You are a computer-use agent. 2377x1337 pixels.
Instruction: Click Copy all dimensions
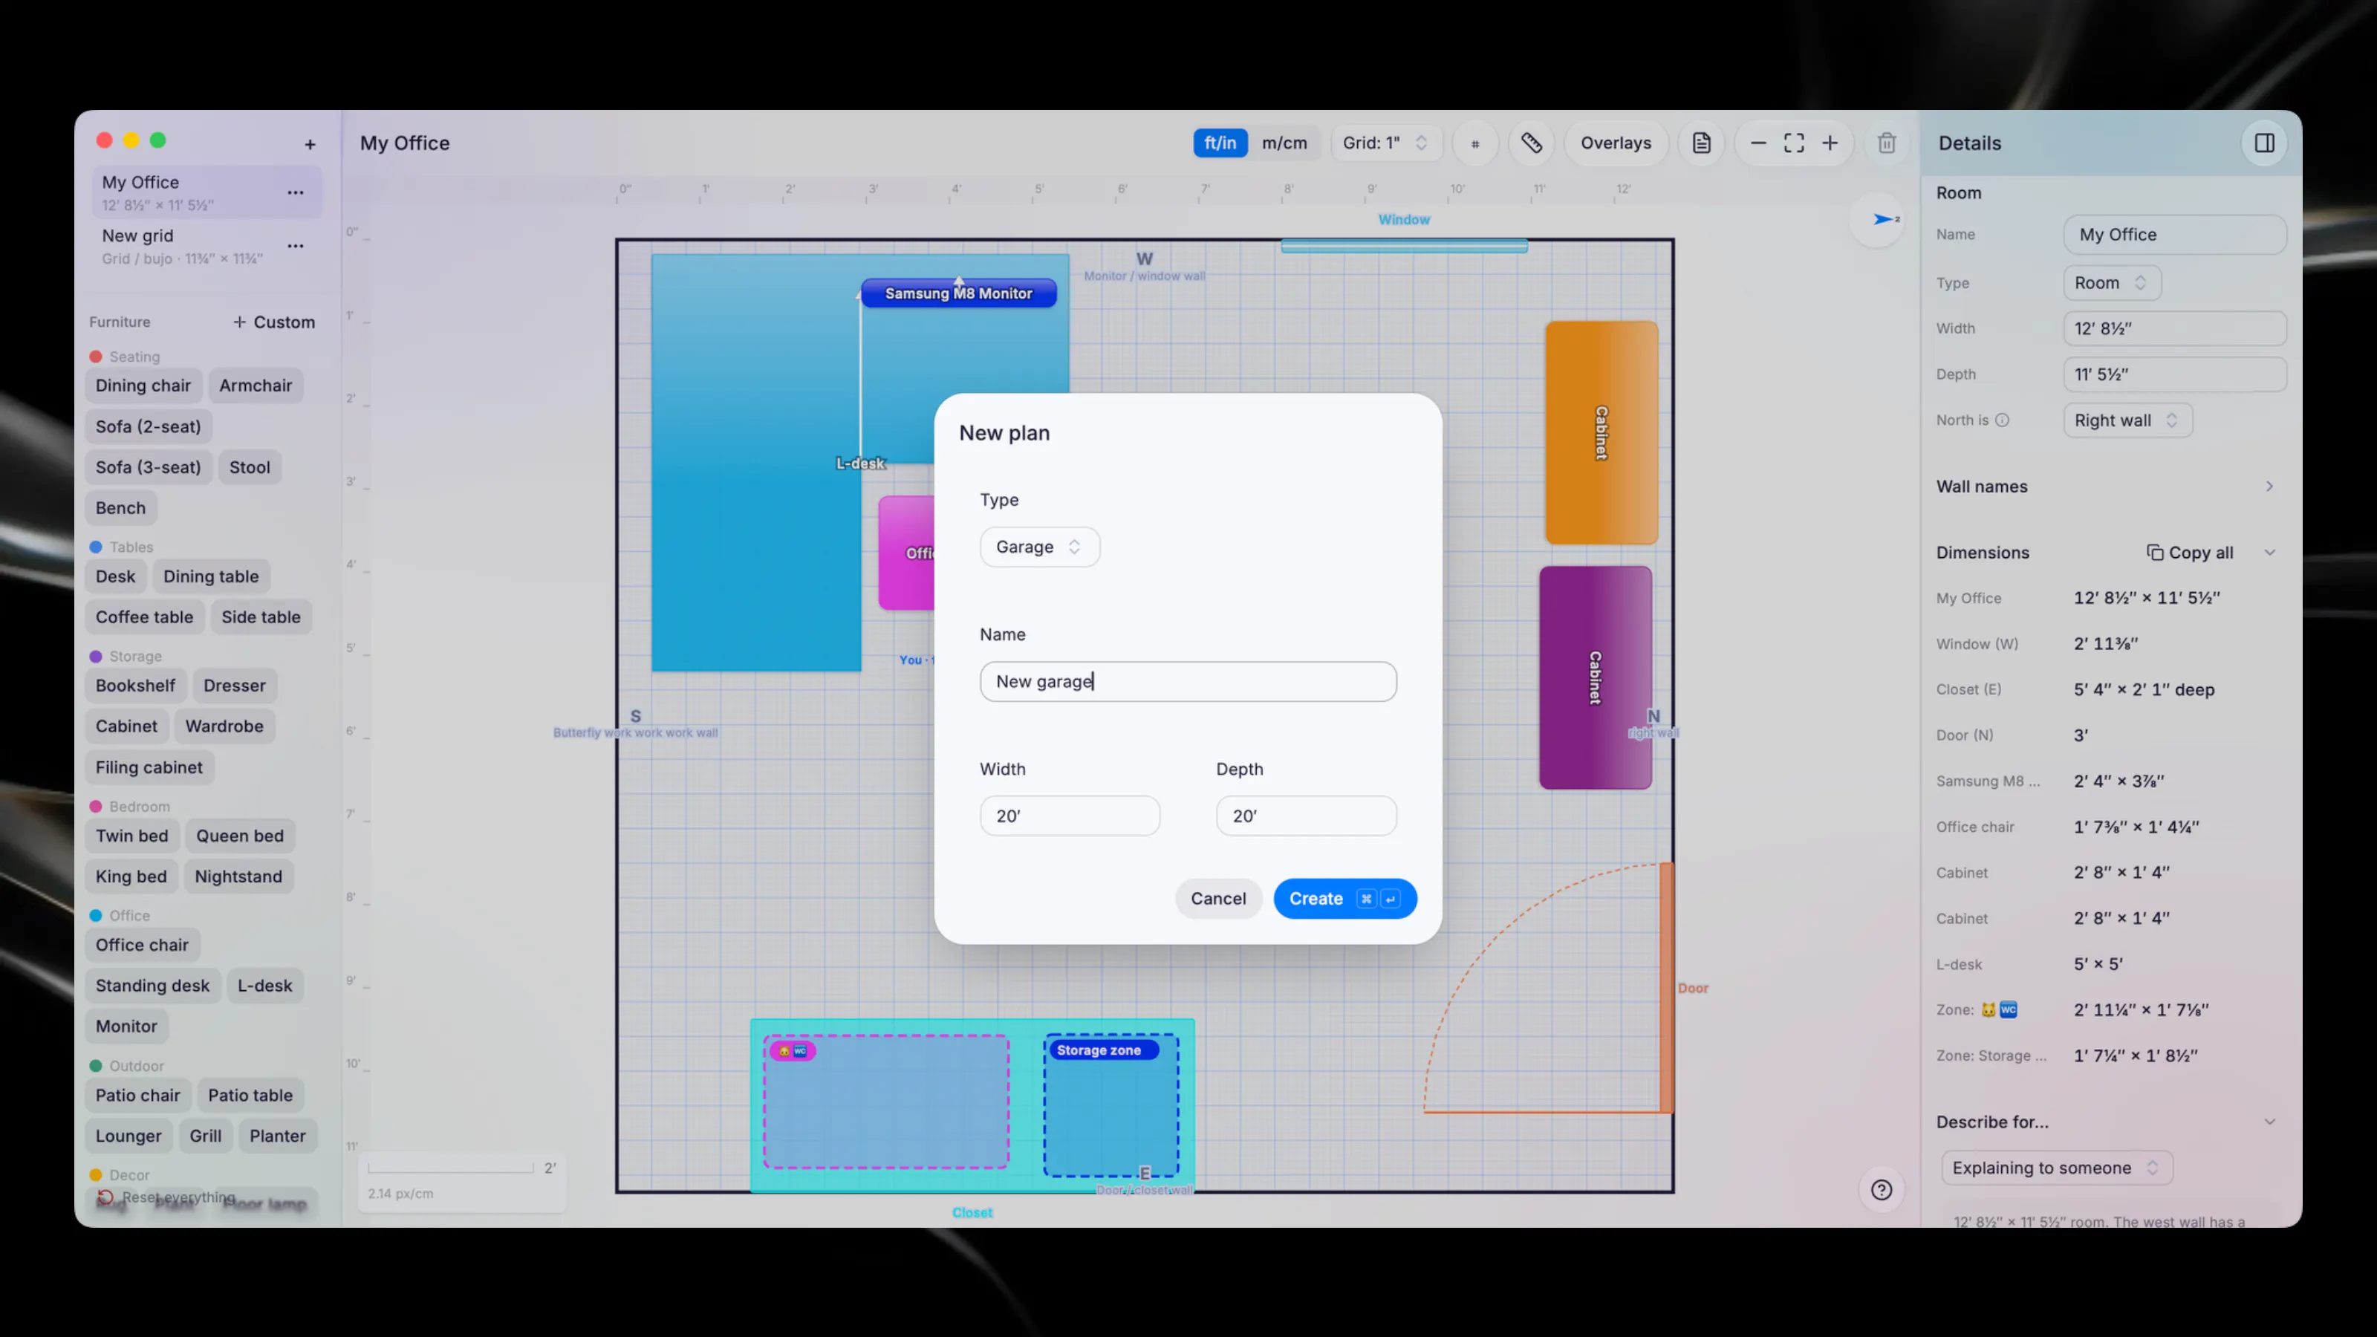(2190, 553)
